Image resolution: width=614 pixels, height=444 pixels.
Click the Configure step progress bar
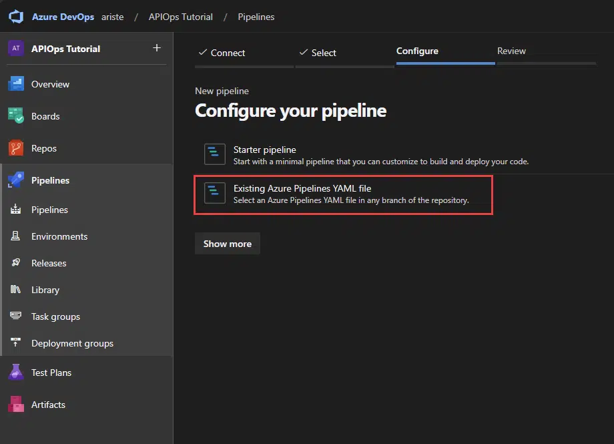coord(444,63)
